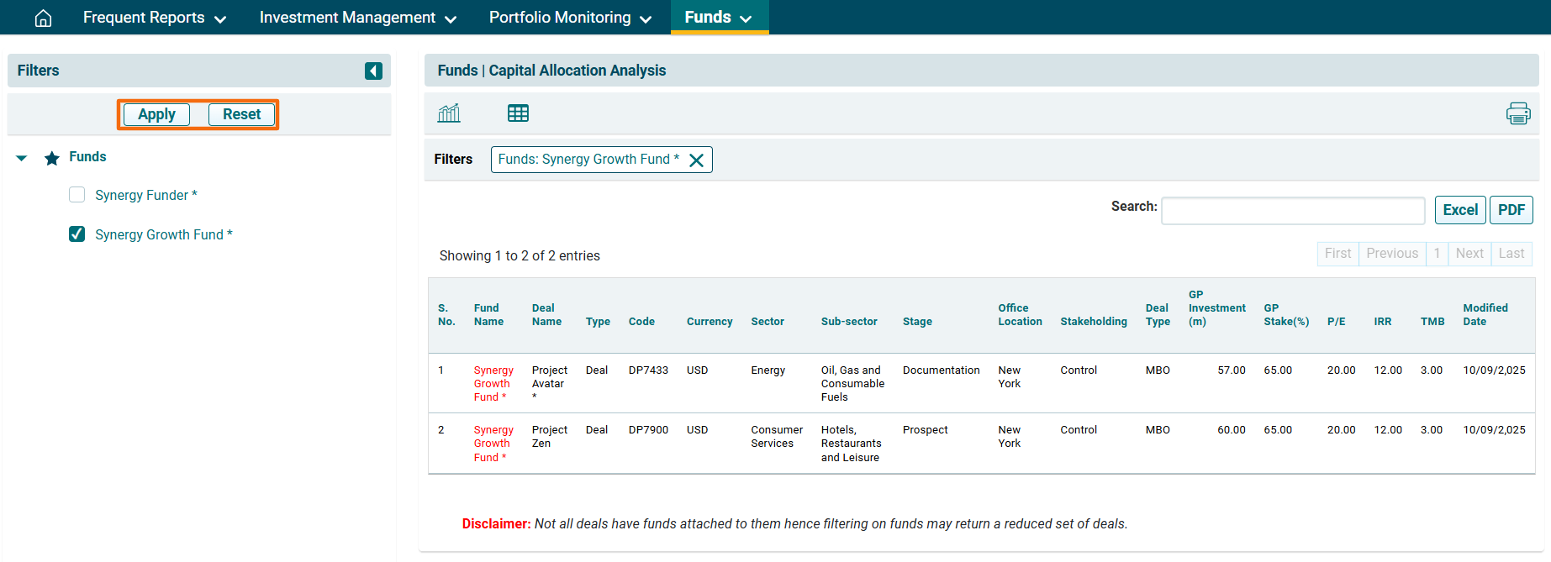Switch to chart view icon
This screenshot has width=1551, height=562.
[x=449, y=113]
